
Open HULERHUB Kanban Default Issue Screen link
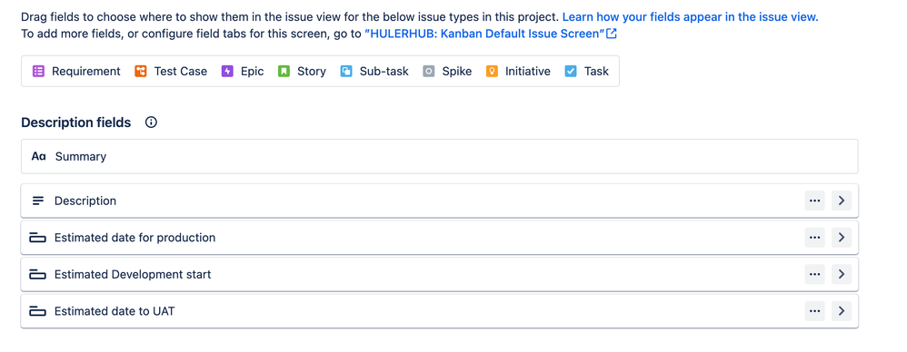[x=491, y=34]
